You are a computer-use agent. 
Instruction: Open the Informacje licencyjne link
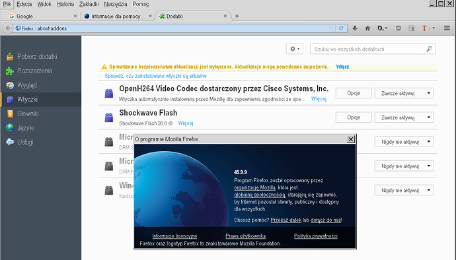[x=174, y=236]
